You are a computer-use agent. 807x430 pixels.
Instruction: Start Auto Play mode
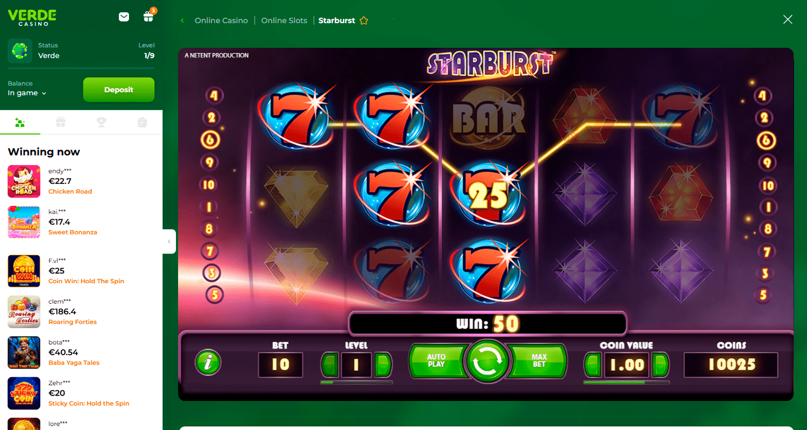pos(436,361)
